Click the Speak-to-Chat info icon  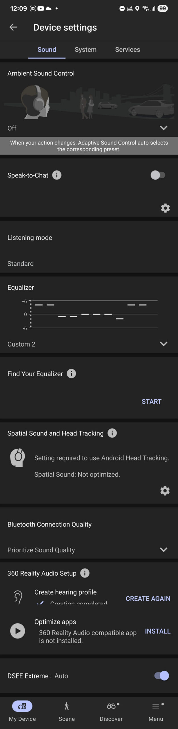coord(57,175)
